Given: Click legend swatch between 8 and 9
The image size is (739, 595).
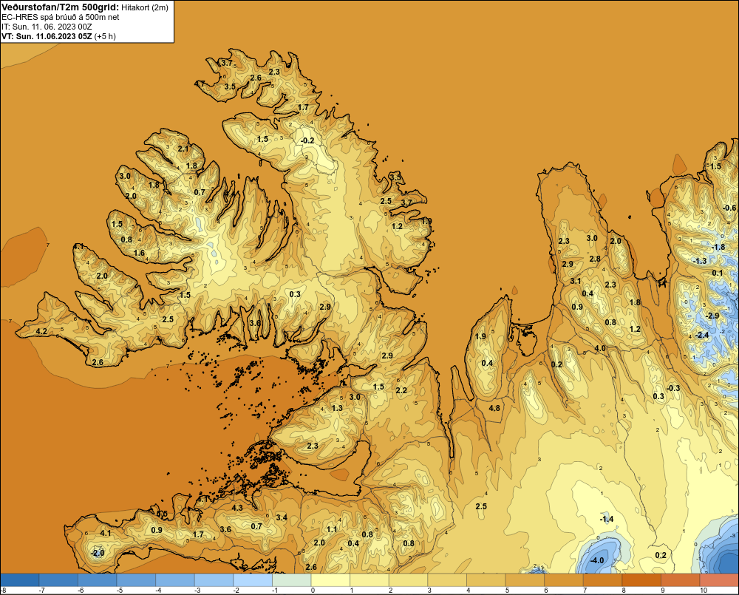Looking at the screenshot, I should tap(641, 580).
